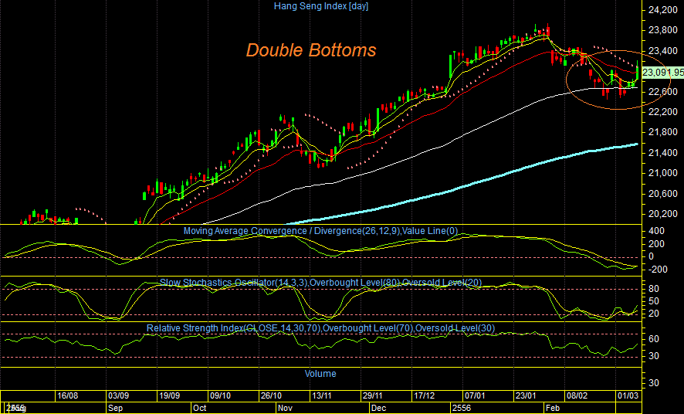Click the 30 label on the Volume axis
The height and width of the screenshot is (414, 684).
653,383
